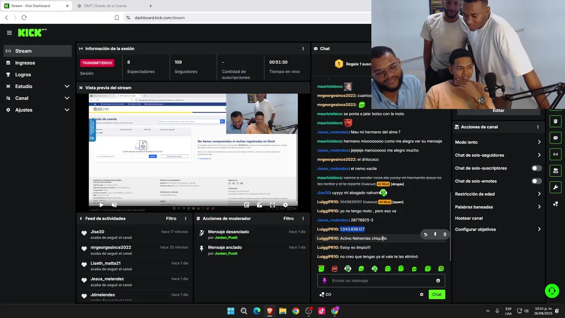The height and width of the screenshot is (318, 565).
Task: Reload the page
Action: [x=24, y=18]
